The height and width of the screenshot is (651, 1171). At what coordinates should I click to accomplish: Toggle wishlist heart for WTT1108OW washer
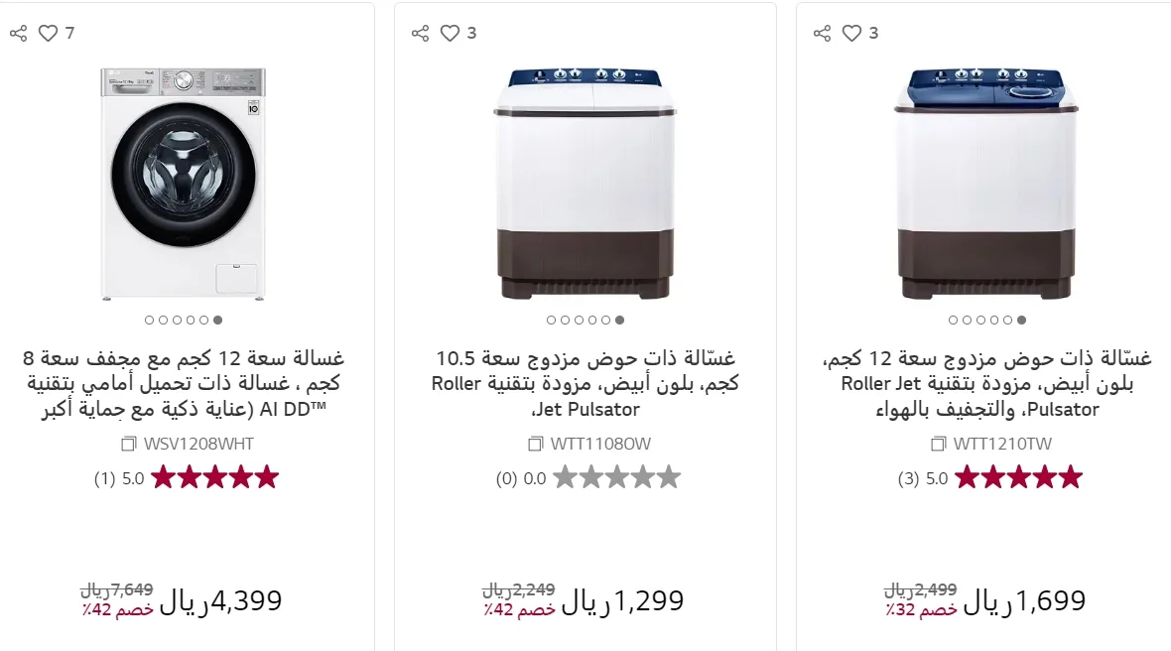click(x=450, y=34)
